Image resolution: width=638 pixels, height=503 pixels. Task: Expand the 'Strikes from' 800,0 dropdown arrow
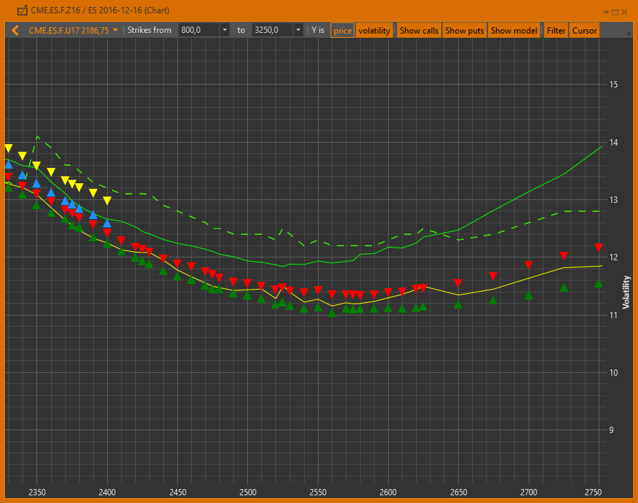(225, 30)
